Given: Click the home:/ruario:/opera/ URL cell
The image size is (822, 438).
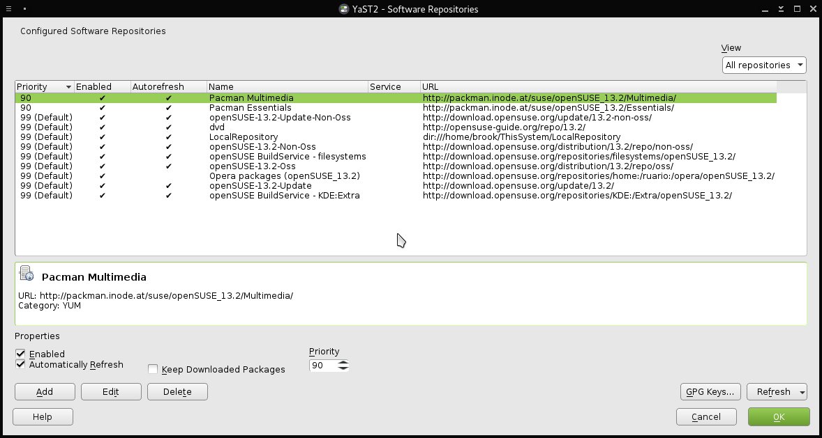Looking at the screenshot, I should 599,176.
